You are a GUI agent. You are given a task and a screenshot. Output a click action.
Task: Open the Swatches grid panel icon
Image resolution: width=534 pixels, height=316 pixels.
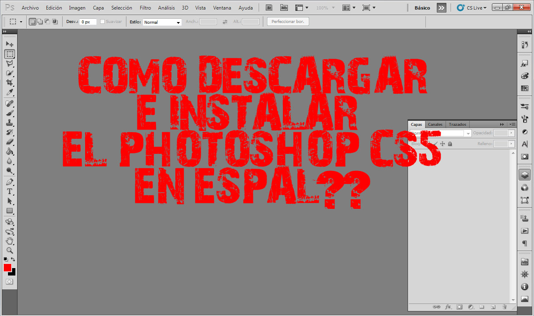(525, 88)
